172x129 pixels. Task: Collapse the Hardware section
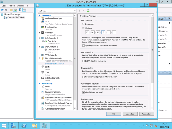[39, 15]
